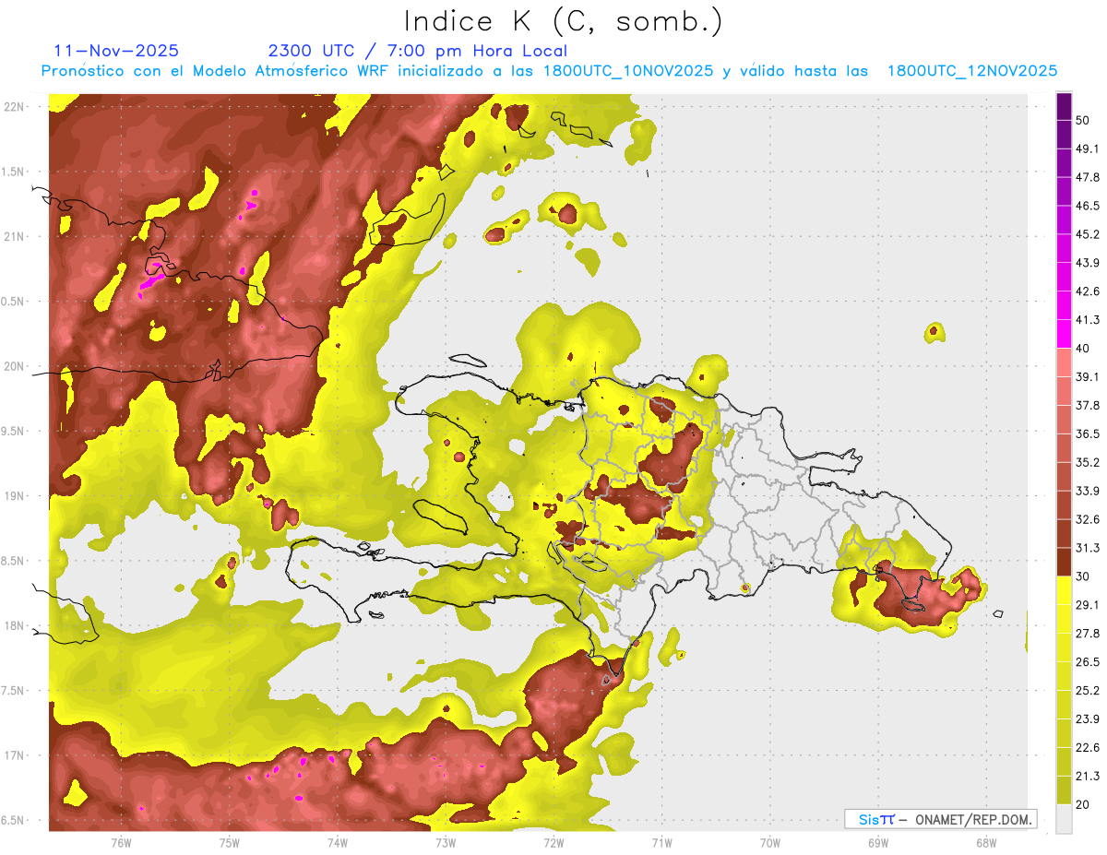Click the colorbar value 50

(1083, 120)
